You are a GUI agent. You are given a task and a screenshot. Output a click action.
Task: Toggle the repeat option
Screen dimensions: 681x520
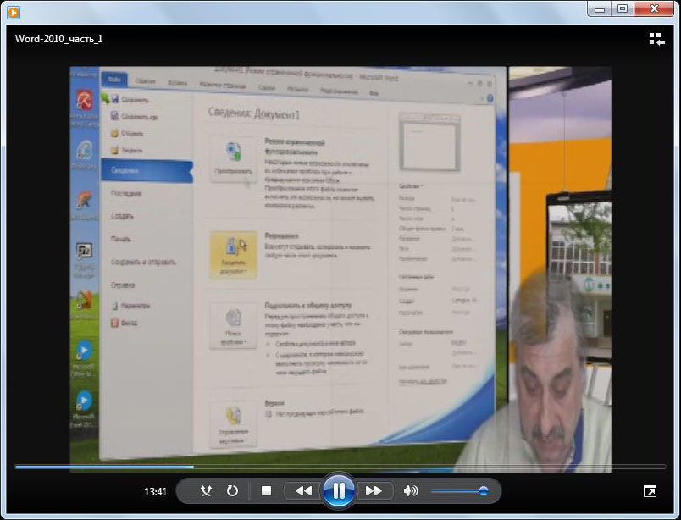coord(232,491)
